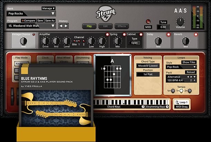This screenshot has height=142, width=211.
Task: Toggle the Vintage Chorus power LED
Action: coord(33,34)
